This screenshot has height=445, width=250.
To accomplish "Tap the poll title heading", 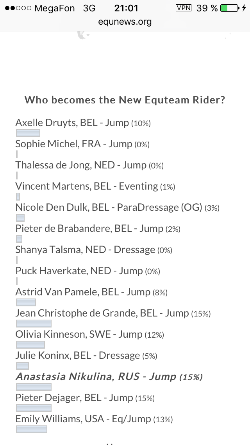I will pos(125,100).
